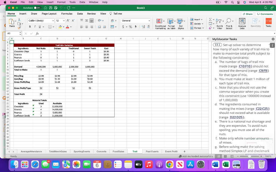Apply bold formatting from the ribbon

(30, 26)
